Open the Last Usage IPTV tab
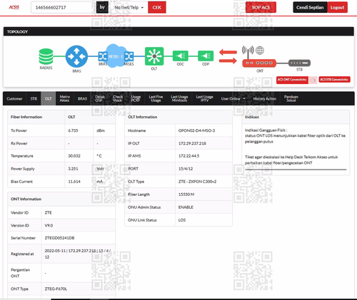Screen dimensions: 357x300 point(204,98)
